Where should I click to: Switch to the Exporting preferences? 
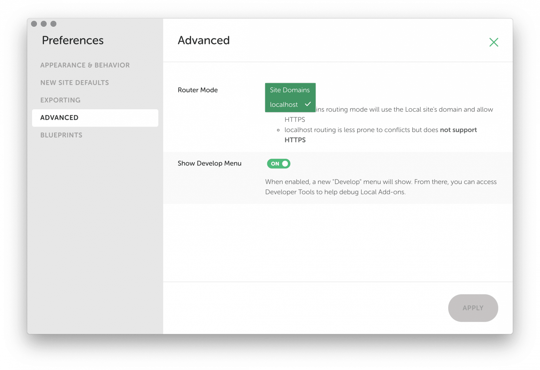[x=60, y=100]
